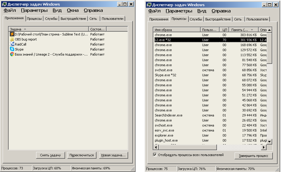Switch to Сеть tab in right window
Image resolution: width=287 pixels, height=172 pixels.
[238, 19]
